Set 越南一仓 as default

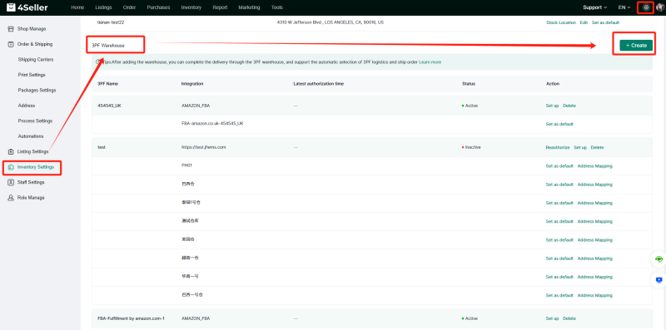(559, 259)
